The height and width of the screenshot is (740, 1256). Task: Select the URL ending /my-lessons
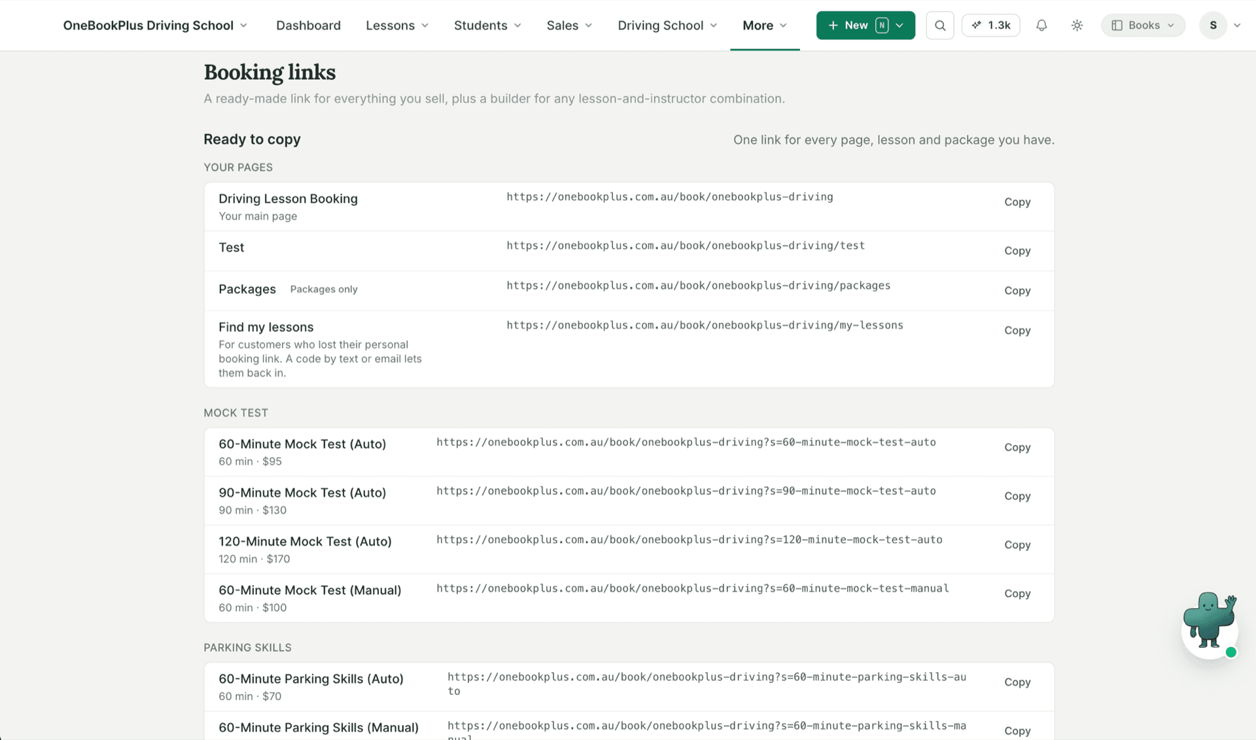pyautogui.click(x=705, y=326)
